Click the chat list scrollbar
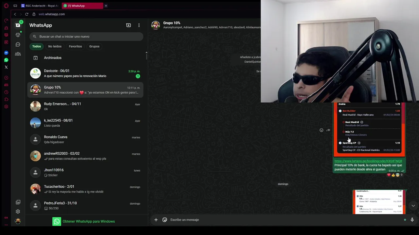This screenshot has height=235, width=419. coord(146,56)
